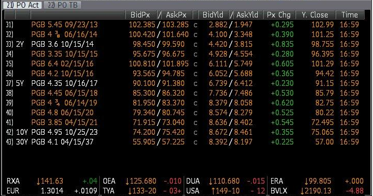
Task: Click price change +0.620
Action: tap(282, 102)
